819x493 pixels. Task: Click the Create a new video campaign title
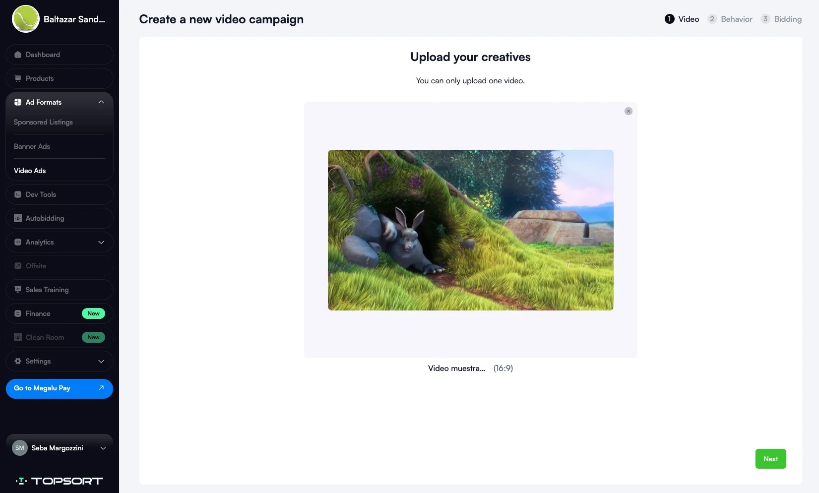tap(221, 19)
